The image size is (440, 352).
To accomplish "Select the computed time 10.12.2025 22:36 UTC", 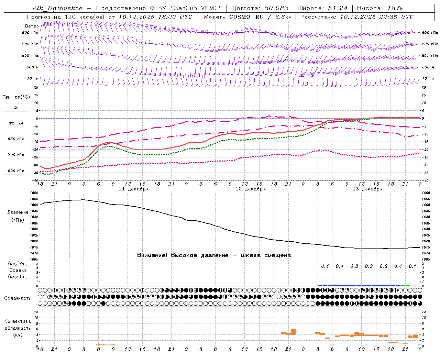I will click(x=377, y=17).
